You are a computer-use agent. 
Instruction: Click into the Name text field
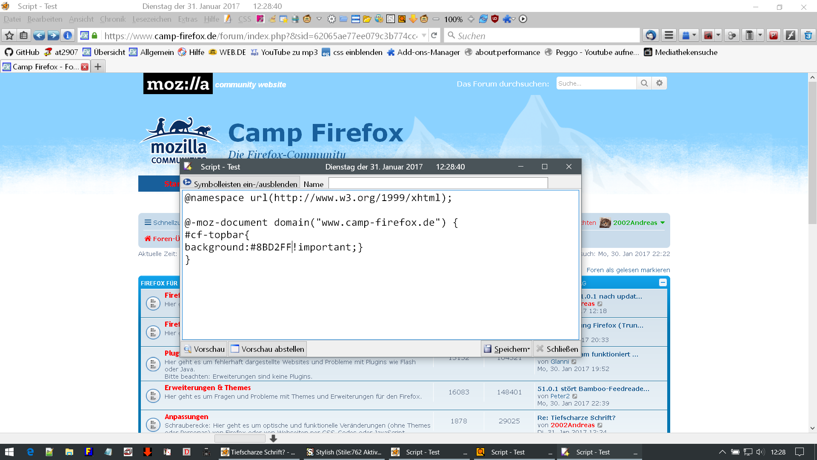438,184
